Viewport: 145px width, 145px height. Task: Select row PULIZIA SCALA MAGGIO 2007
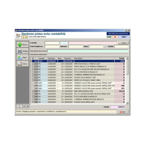[78, 77]
